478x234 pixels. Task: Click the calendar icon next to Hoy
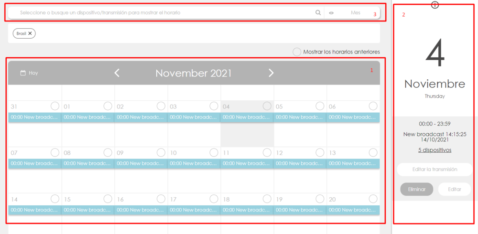[23, 73]
